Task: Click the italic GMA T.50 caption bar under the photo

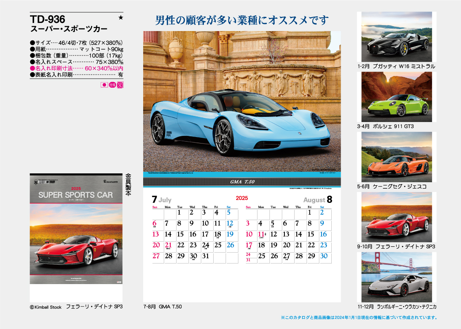Action: tap(242, 182)
